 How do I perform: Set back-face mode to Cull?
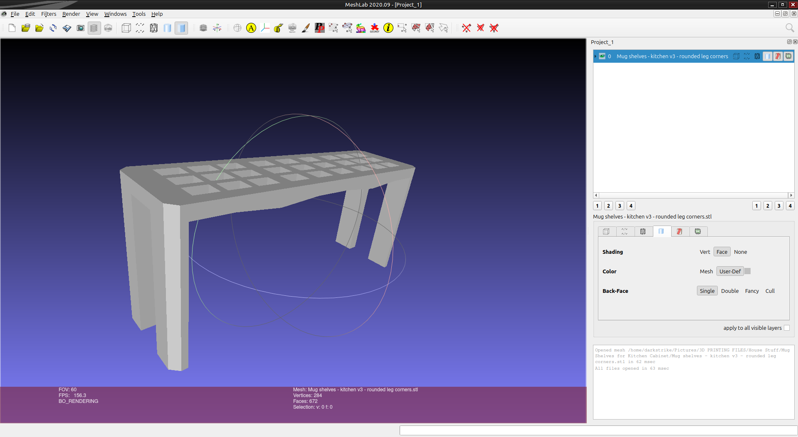click(770, 291)
